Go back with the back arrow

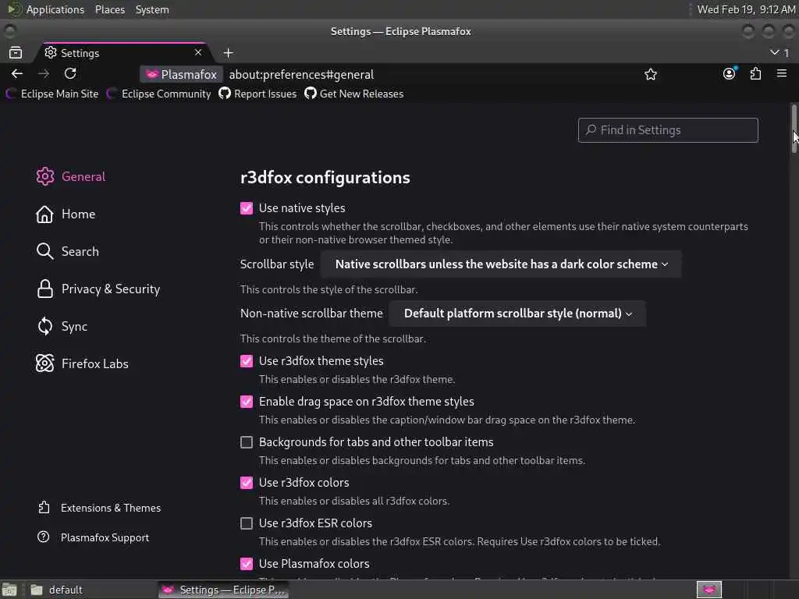tap(17, 73)
